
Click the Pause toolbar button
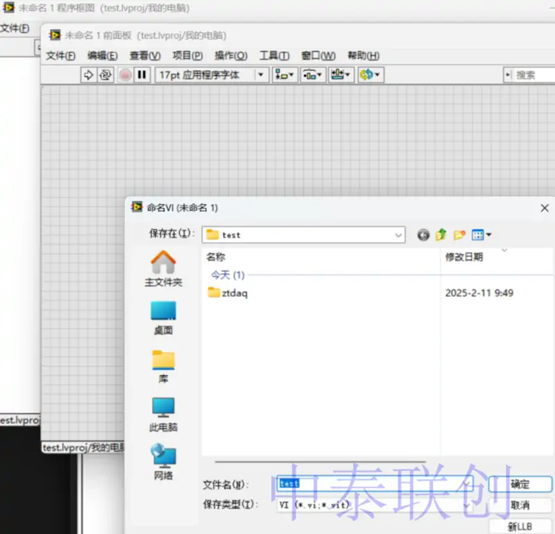142,75
